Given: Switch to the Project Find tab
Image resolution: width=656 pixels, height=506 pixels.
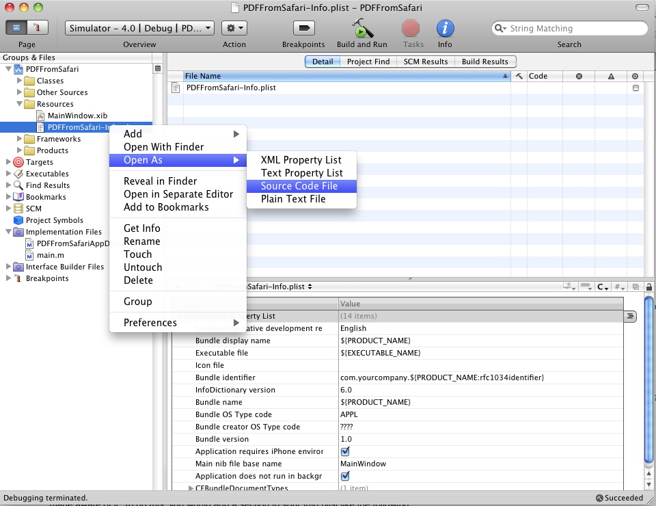Looking at the screenshot, I should (x=368, y=62).
